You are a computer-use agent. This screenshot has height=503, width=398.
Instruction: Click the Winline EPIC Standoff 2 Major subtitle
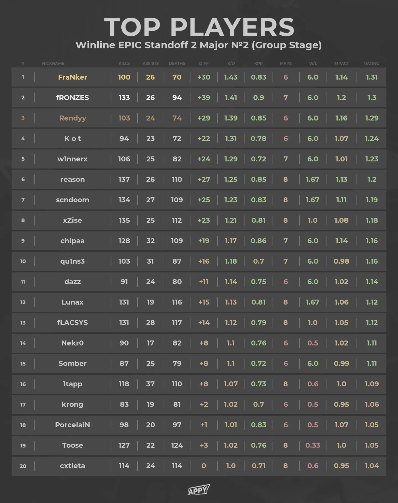coord(199,45)
